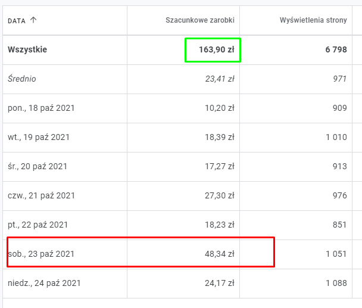Select the Wszystkie row label
The image size is (362, 308).
27,49
